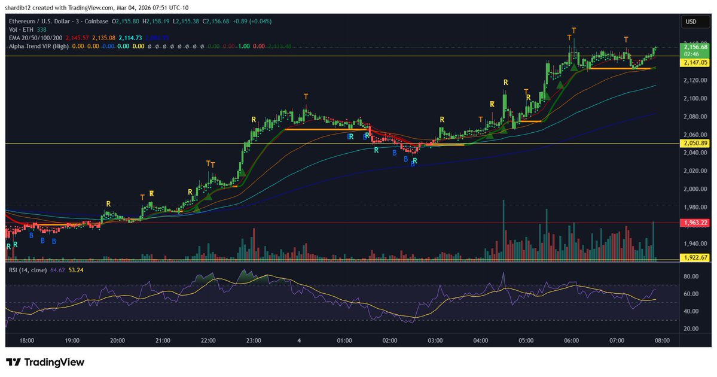Click the change value +0.89 (+0.04%)
The width and height of the screenshot is (717, 377).
point(252,21)
